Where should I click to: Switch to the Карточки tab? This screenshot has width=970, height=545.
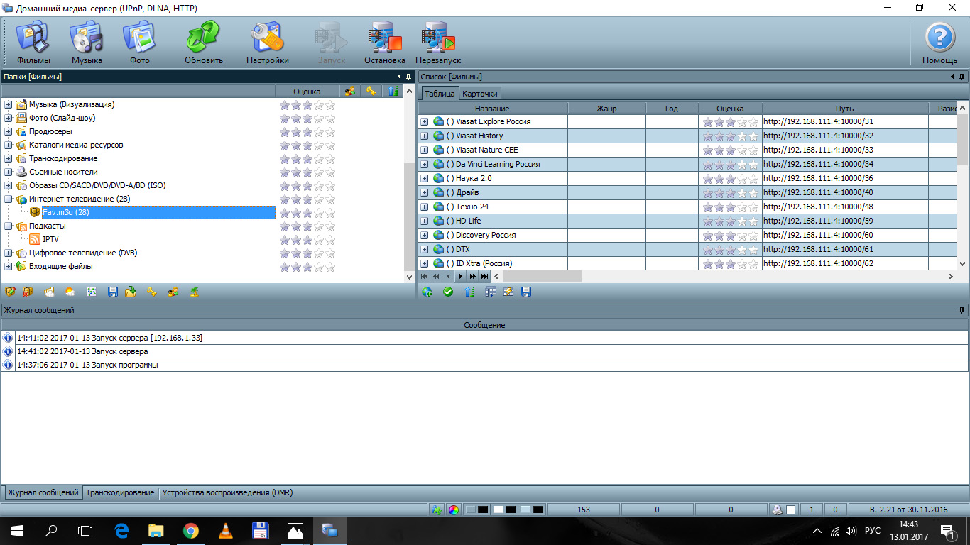tap(480, 94)
